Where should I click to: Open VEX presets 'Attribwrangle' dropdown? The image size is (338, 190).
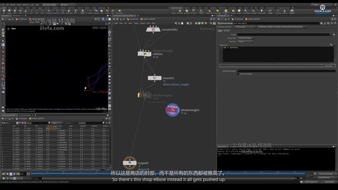245,27
